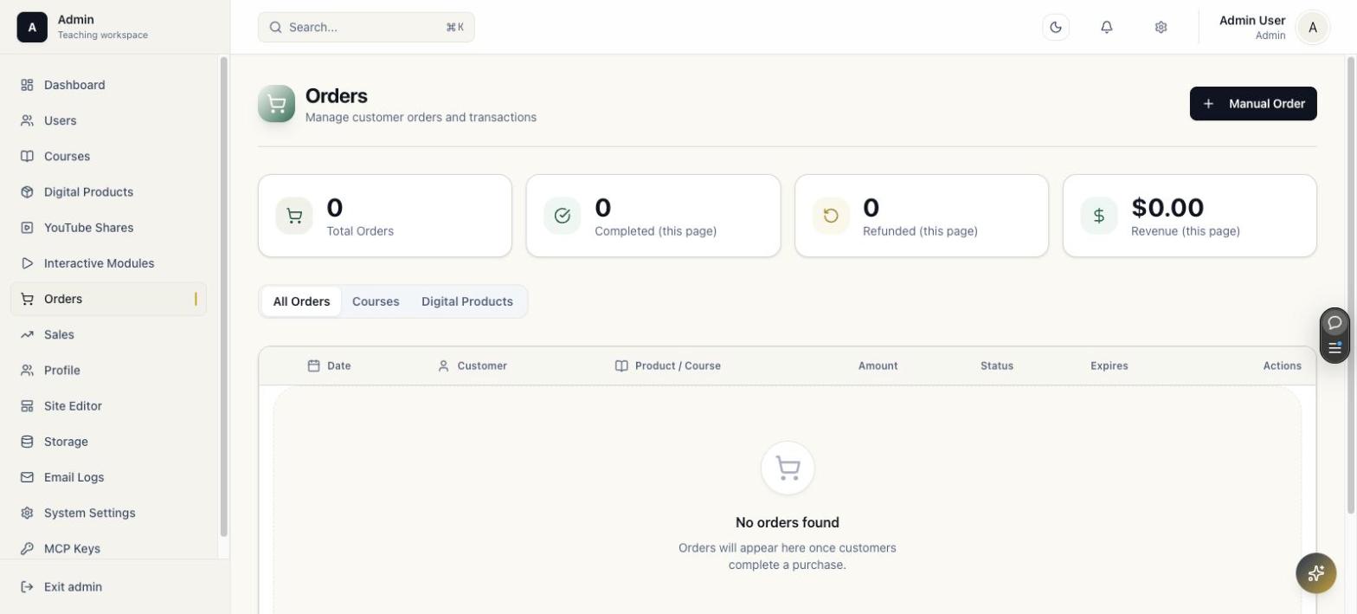Click the Admin User name label

[1252, 20]
